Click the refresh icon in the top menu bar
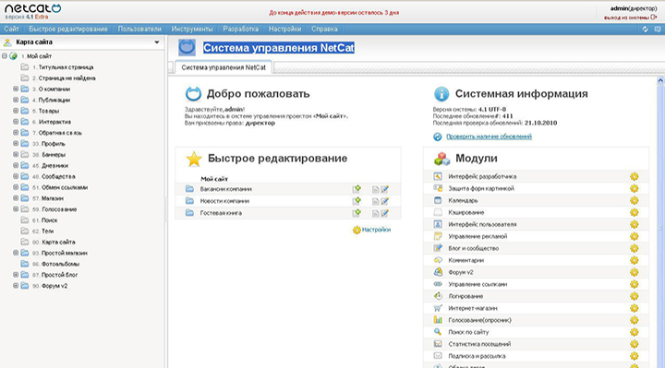 point(645,30)
